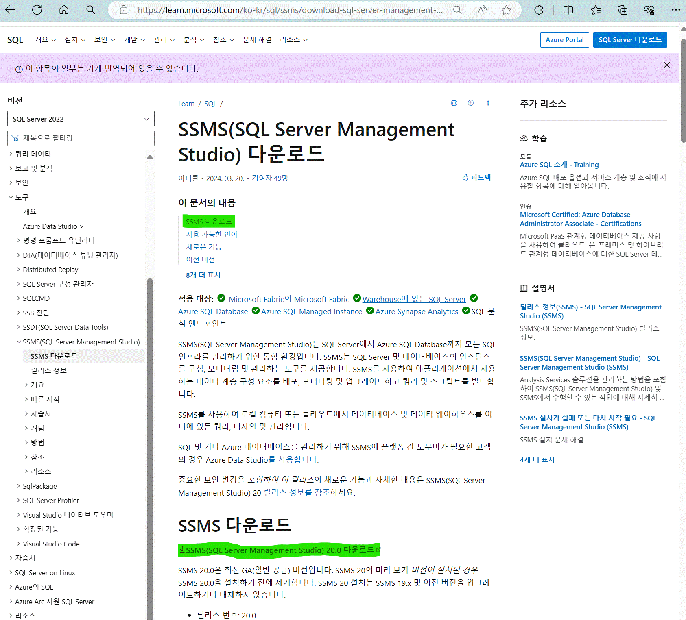Image resolution: width=686 pixels, height=620 pixels.
Task: Expand 빠른 시작 tree node
Action: pyautogui.click(x=26, y=399)
